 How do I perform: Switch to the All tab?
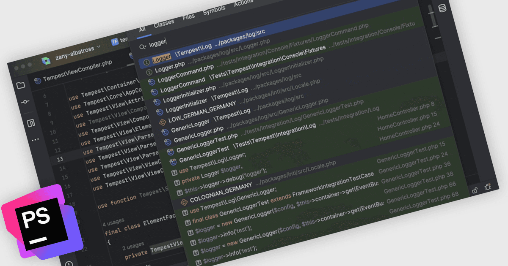pyautogui.click(x=142, y=29)
